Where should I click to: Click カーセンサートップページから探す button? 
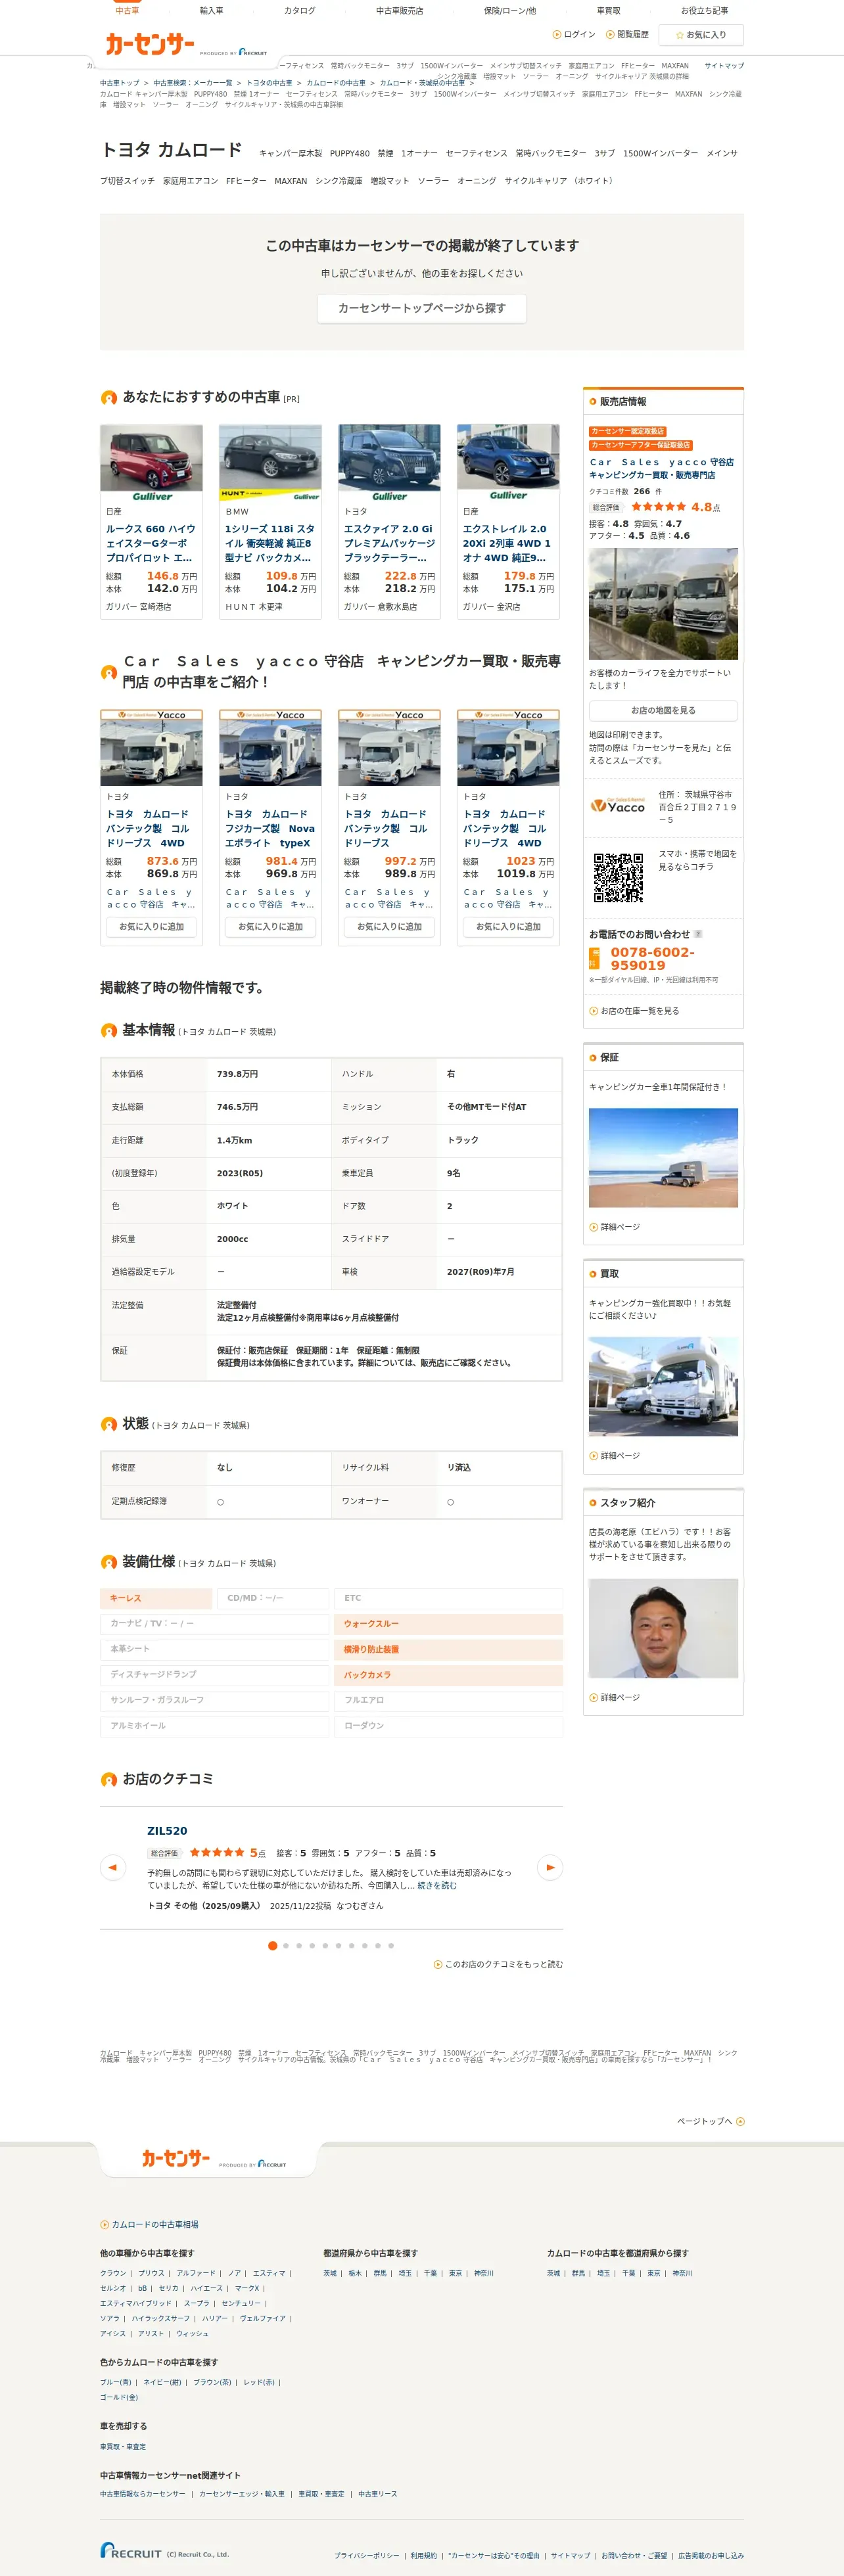[x=422, y=308]
